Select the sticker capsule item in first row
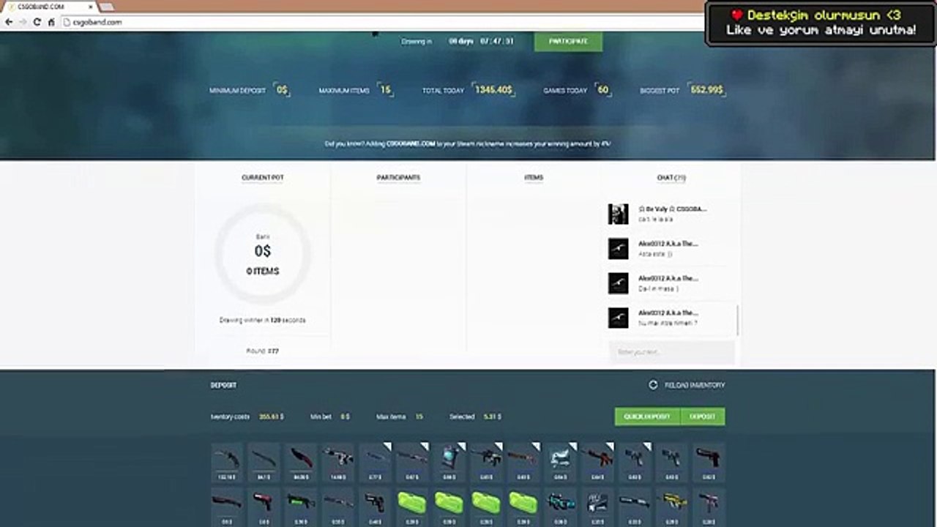This screenshot has width=937, height=527. click(x=449, y=462)
